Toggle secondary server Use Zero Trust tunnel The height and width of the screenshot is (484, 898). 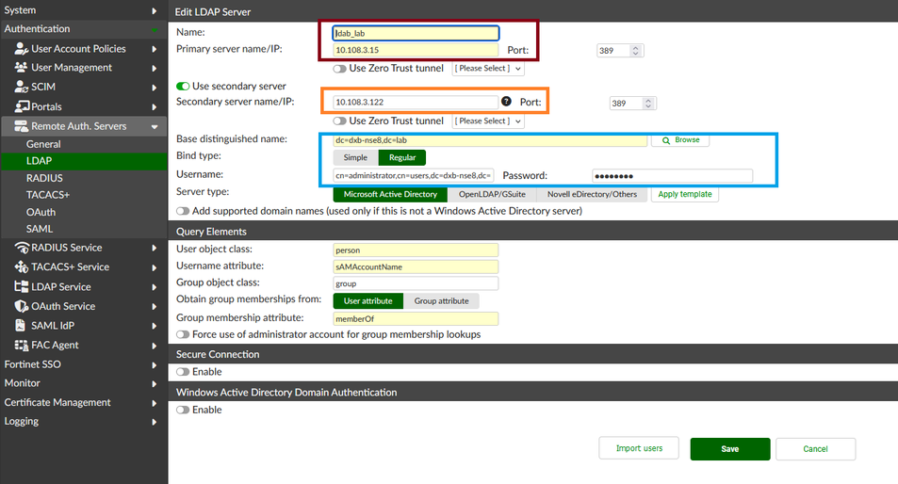[339, 121]
